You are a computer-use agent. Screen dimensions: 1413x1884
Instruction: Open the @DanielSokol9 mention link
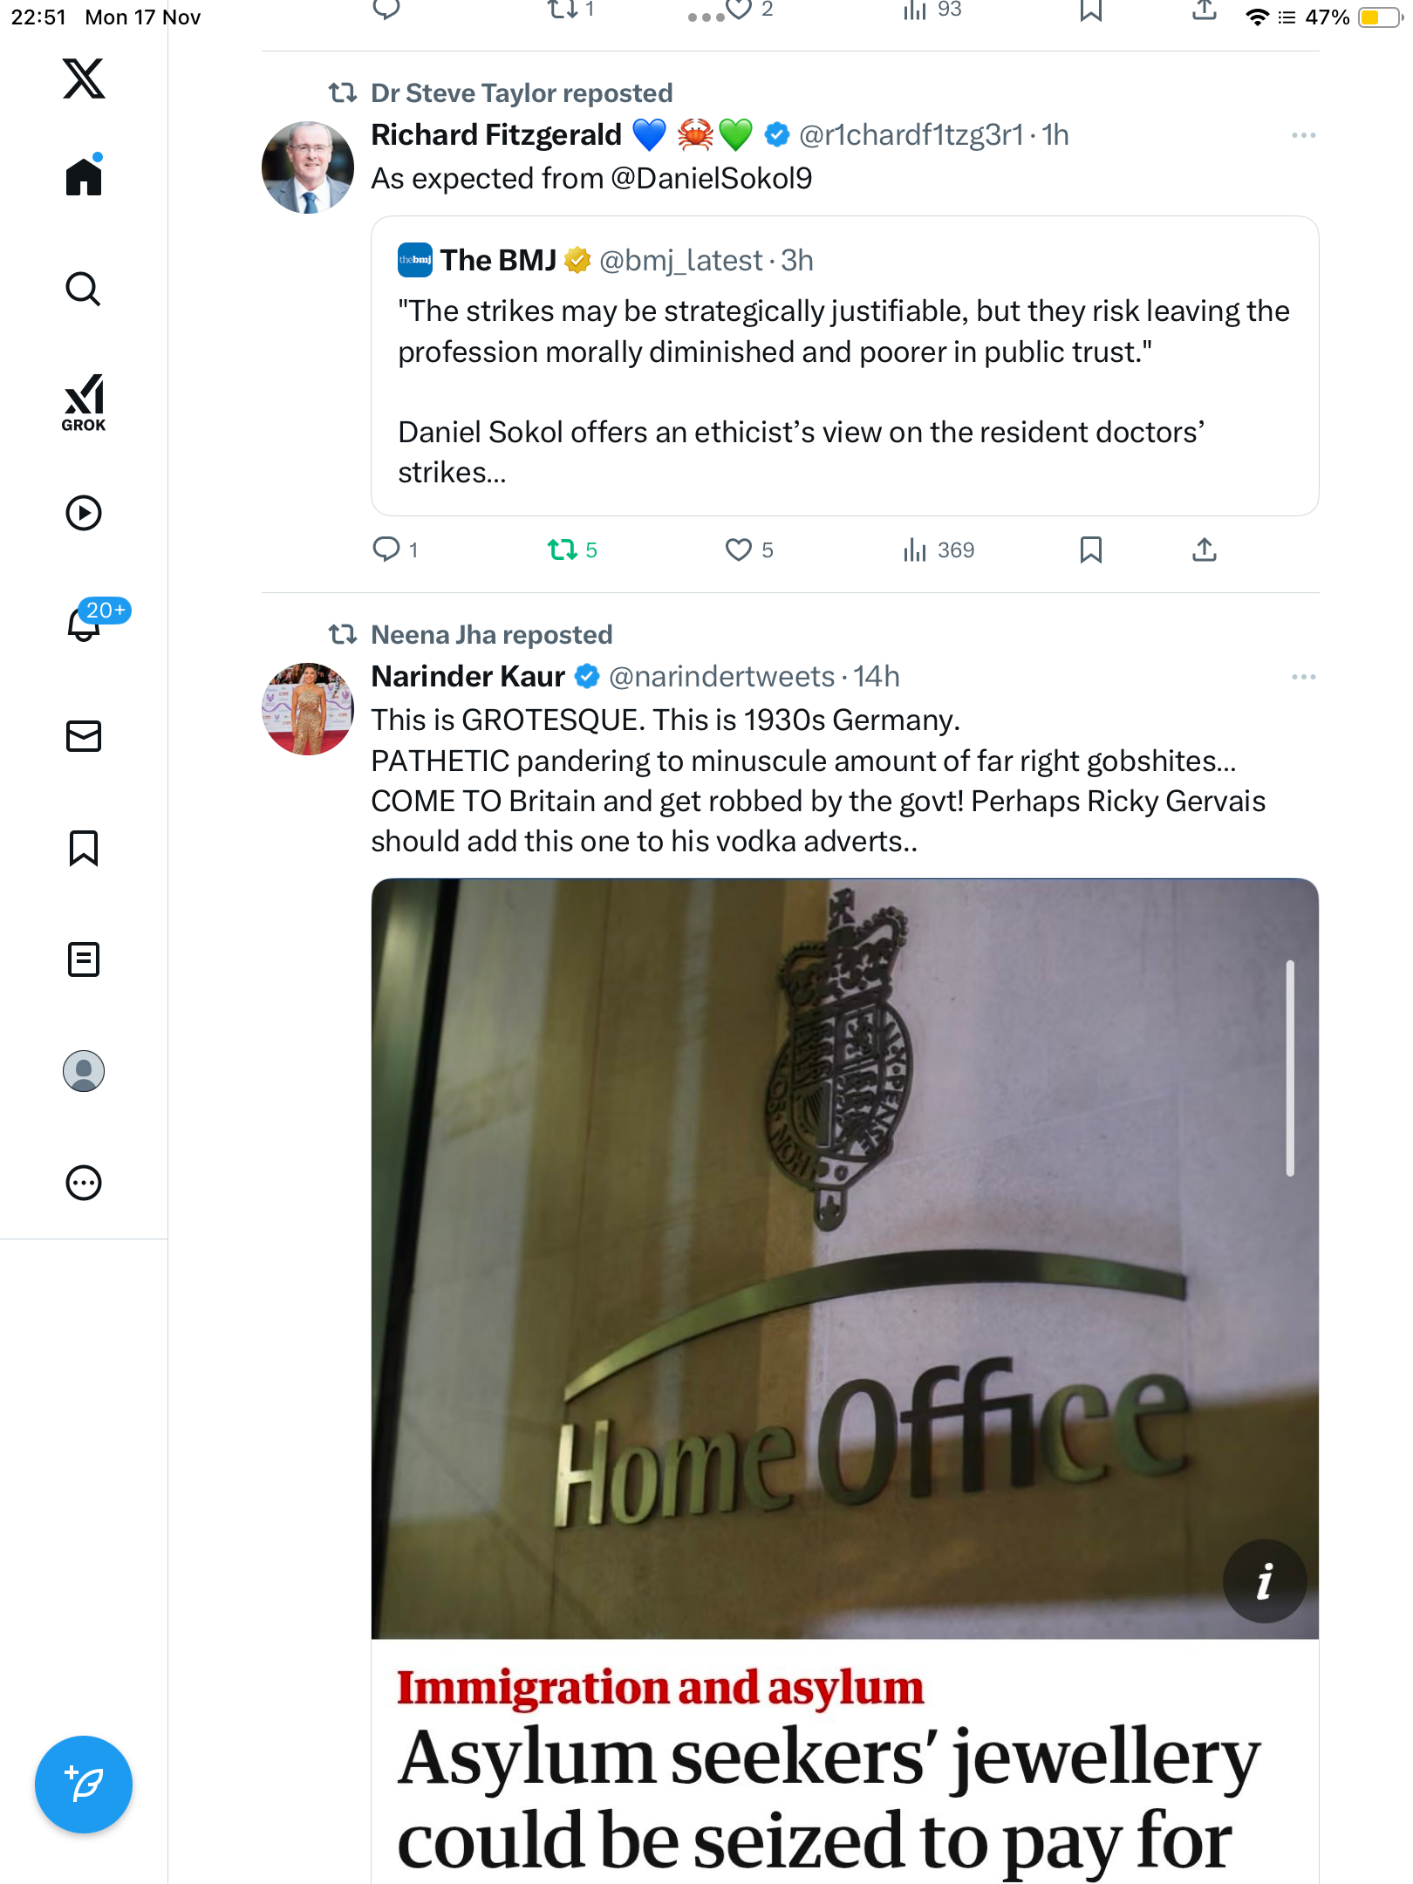coord(711,179)
